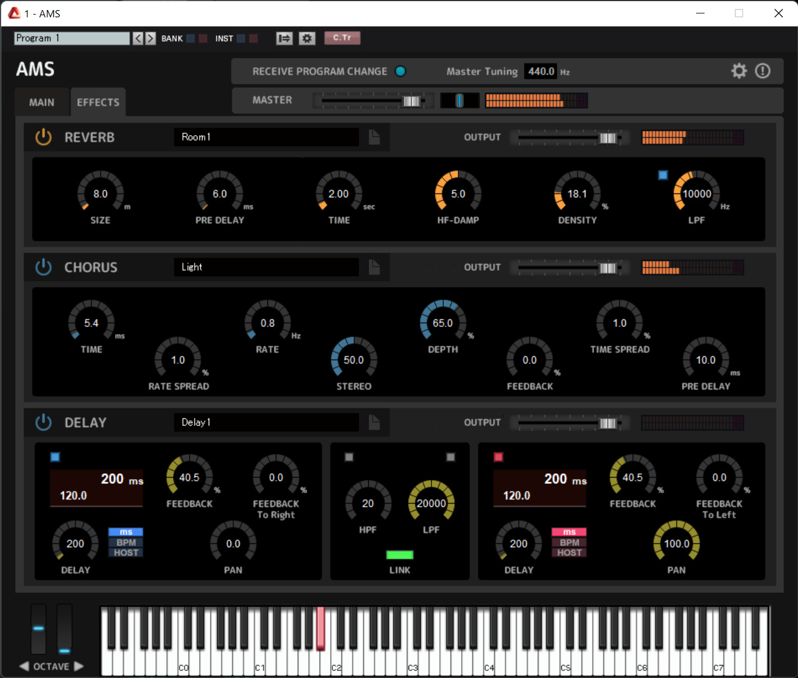Go to previous program arrow
The width and height of the screenshot is (798, 678).
138,38
